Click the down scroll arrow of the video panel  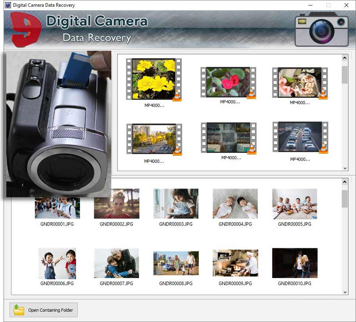point(344,168)
